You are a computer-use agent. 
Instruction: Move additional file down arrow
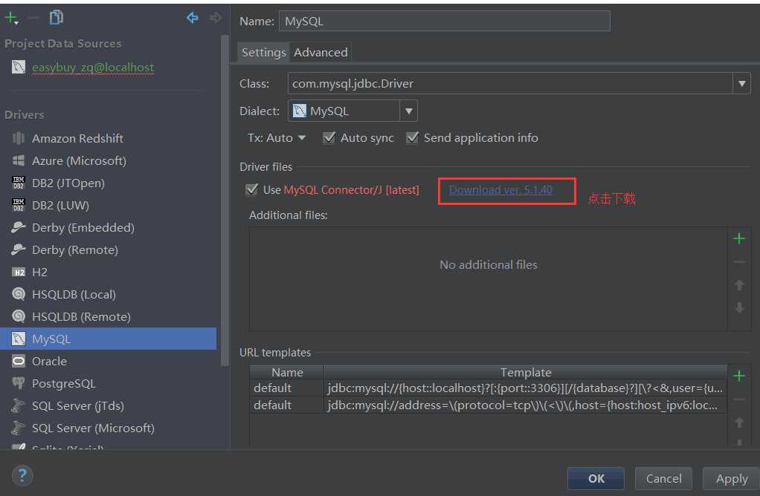pos(738,307)
